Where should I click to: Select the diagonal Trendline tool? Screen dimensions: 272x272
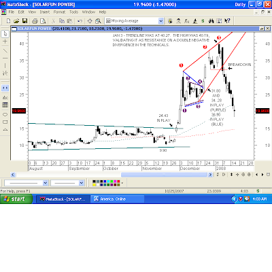5,51
